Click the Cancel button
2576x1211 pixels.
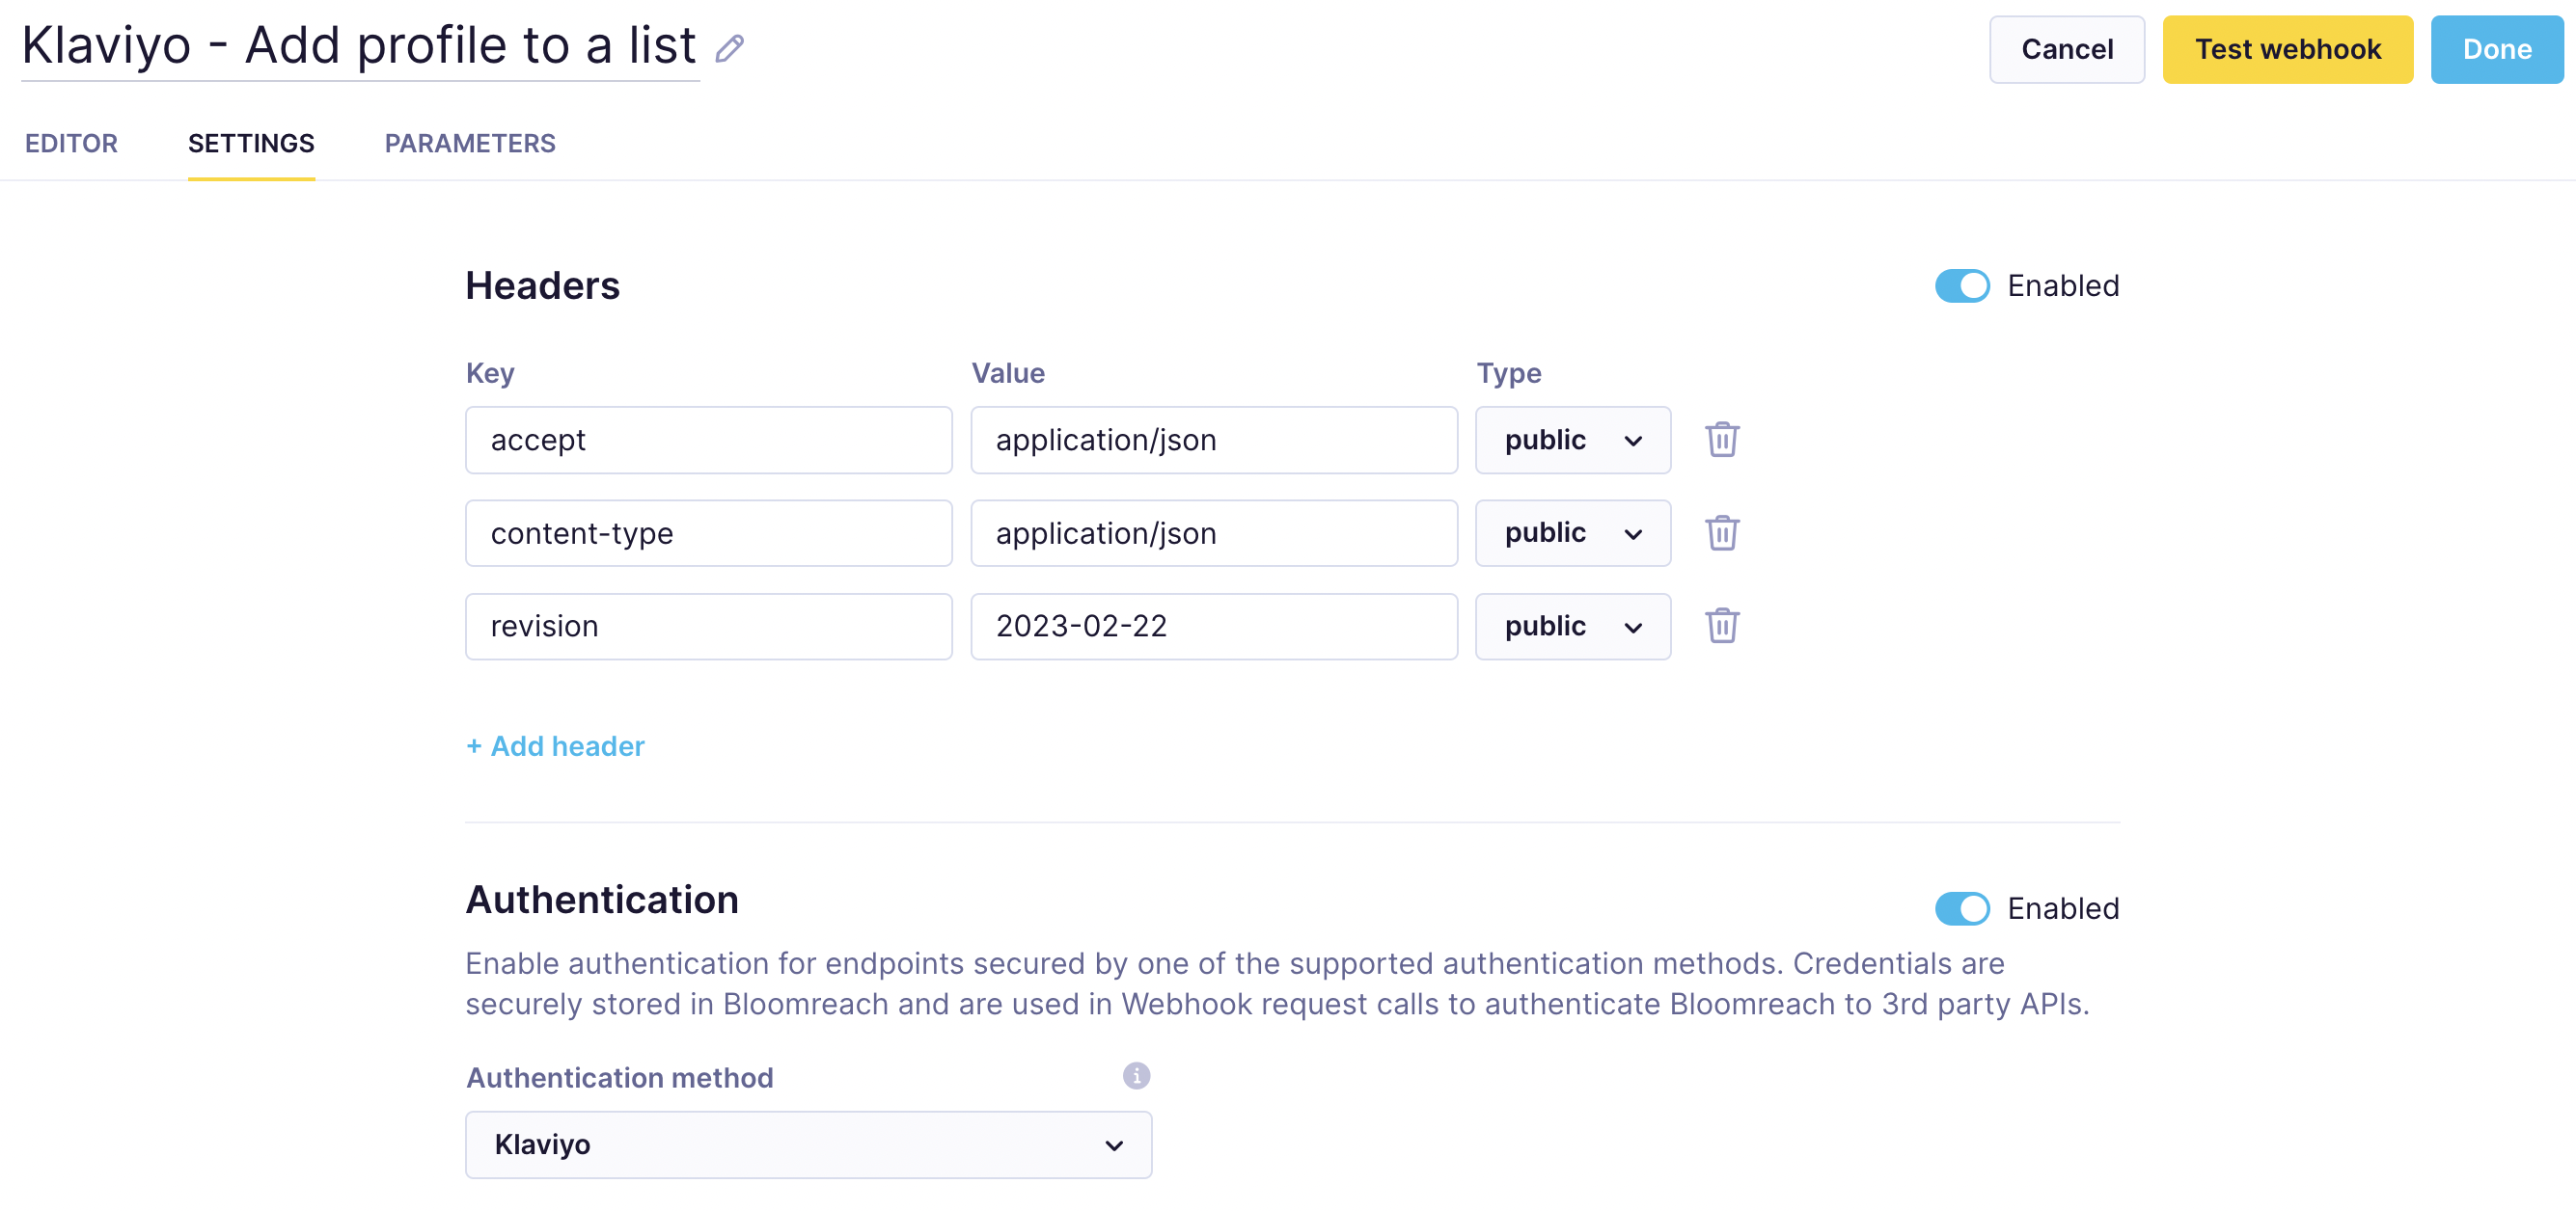pyautogui.click(x=2066, y=49)
